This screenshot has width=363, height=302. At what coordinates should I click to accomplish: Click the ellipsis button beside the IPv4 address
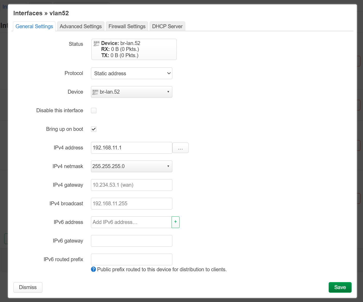[181, 148]
